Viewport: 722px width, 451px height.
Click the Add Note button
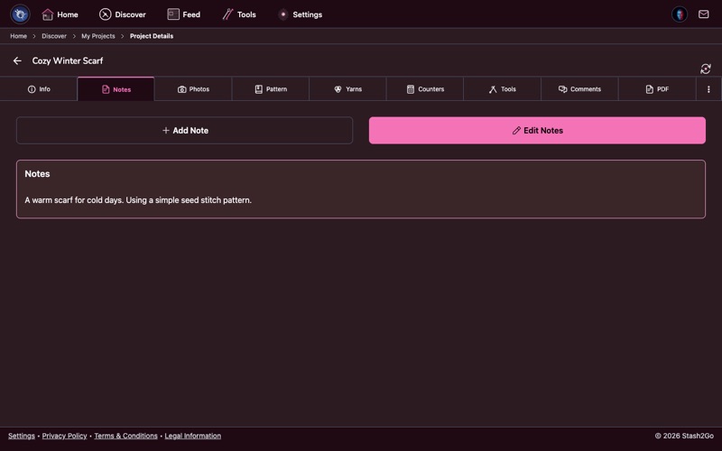[x=185, y=130]
